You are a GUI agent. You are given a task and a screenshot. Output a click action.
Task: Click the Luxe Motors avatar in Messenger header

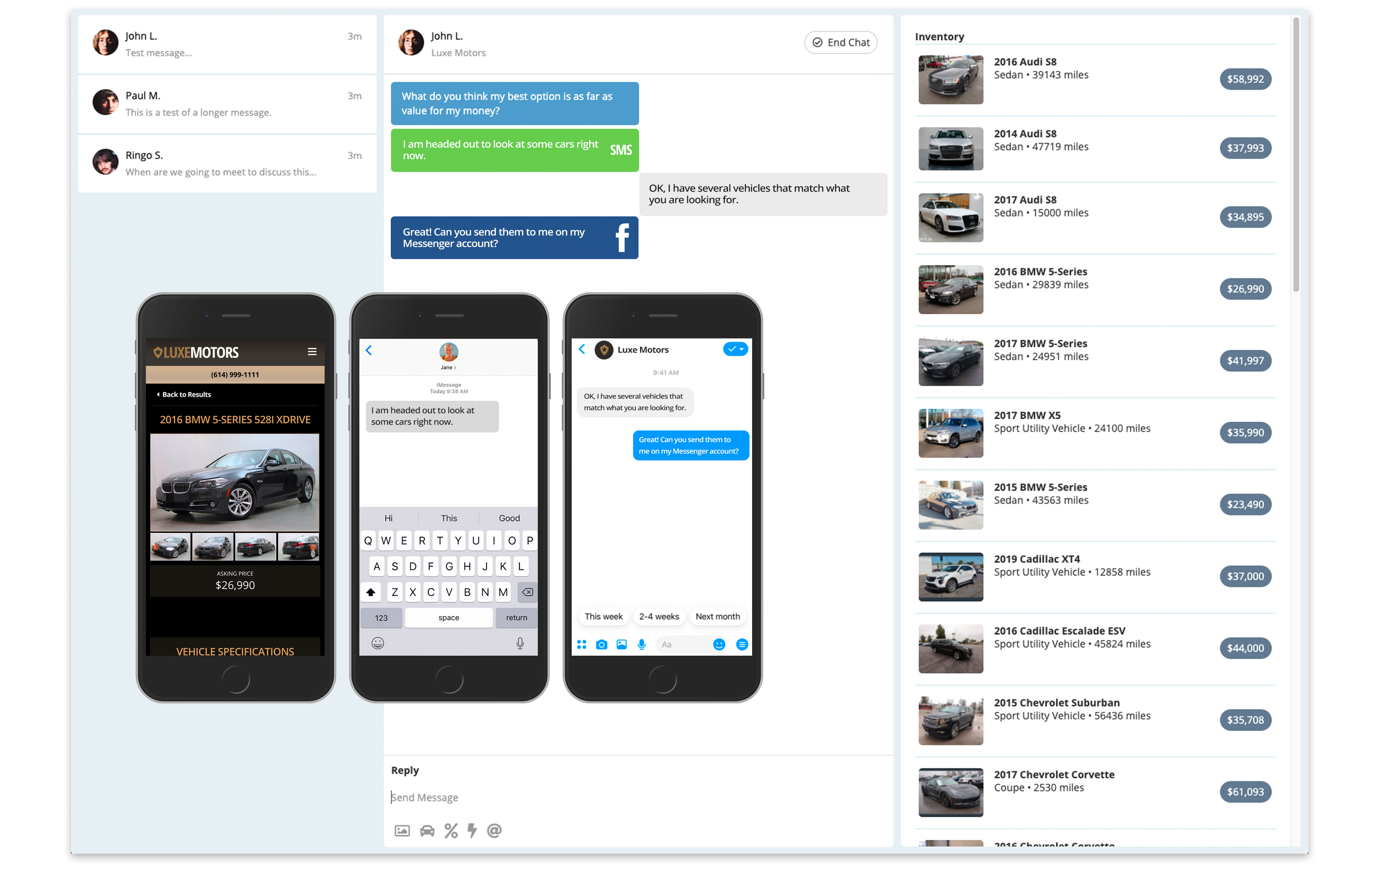[604, 350]
